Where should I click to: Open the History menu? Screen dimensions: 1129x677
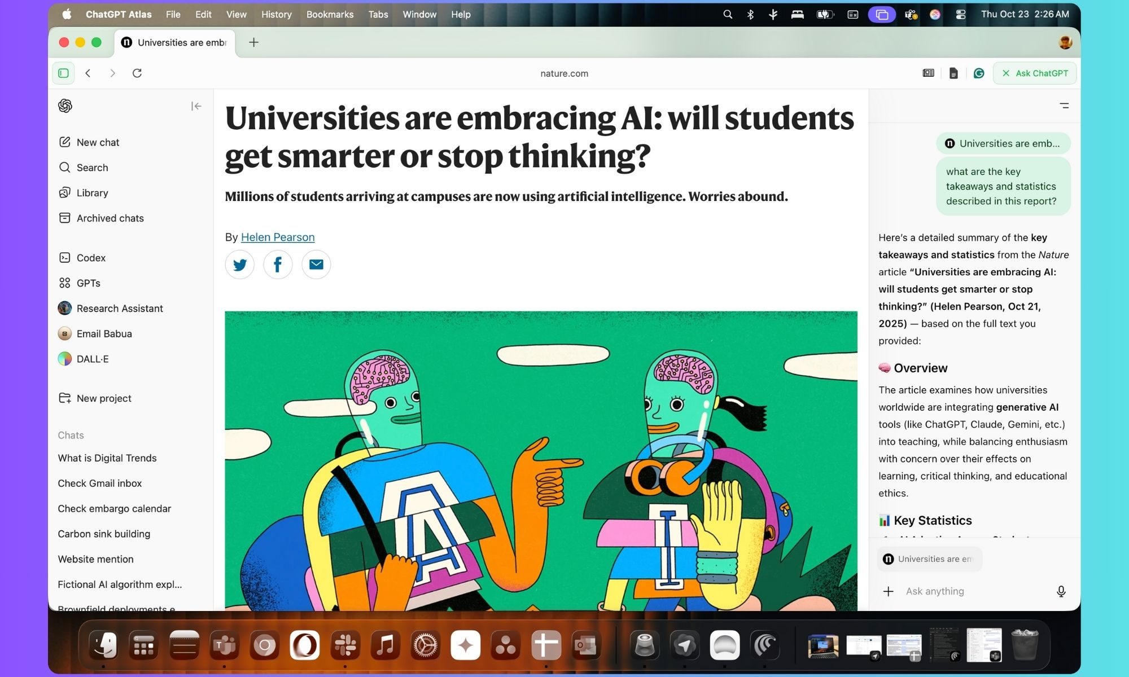pyautogui.click(x=276, y=14)
